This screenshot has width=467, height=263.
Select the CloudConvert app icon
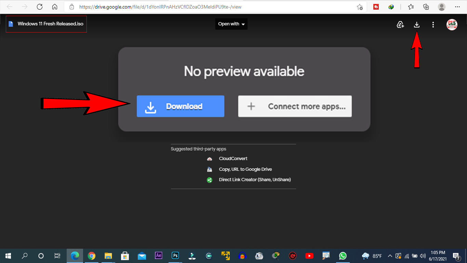[x=209, y=159]
